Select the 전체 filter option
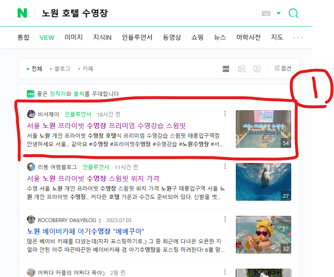 point(34,69)
